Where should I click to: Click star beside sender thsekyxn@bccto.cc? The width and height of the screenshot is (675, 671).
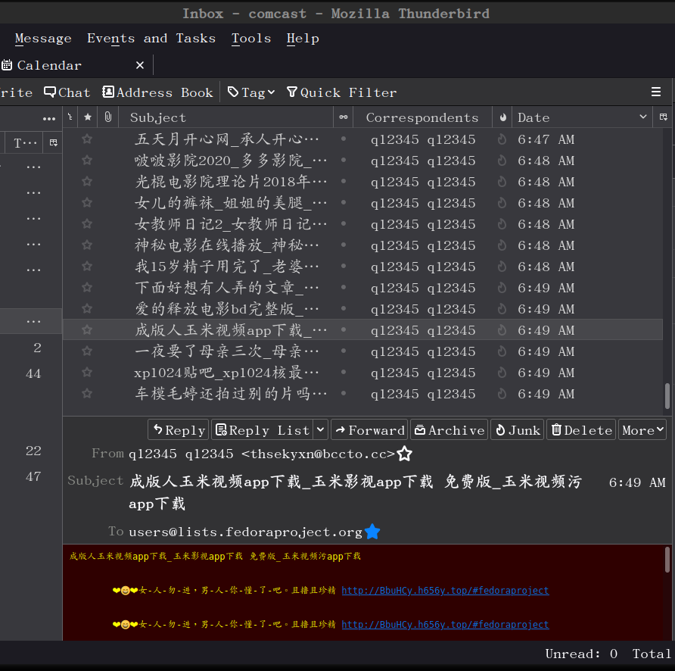[404, 454]
